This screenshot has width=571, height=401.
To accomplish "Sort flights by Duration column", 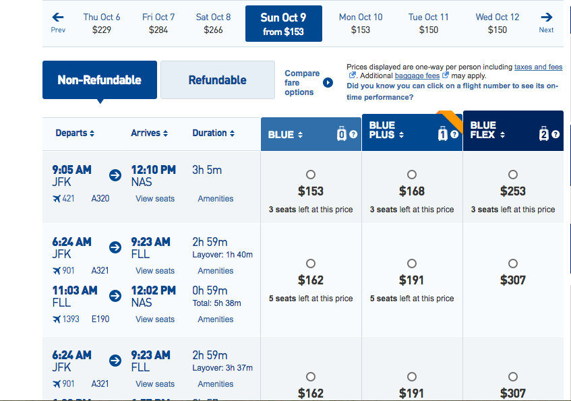I will click(213, 133).
